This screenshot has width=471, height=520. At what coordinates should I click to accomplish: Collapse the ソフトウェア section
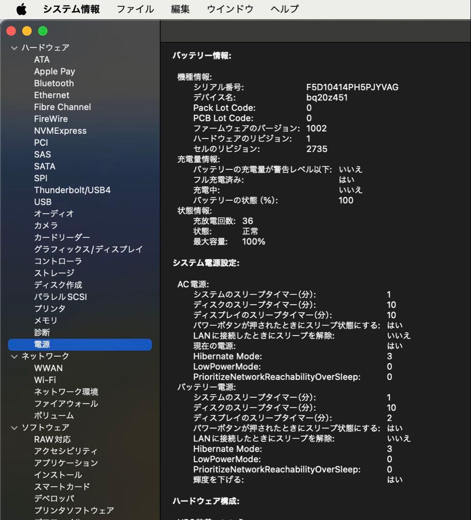pos(13,427)
